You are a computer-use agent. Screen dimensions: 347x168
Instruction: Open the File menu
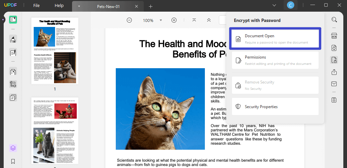[x=36, y=6]
